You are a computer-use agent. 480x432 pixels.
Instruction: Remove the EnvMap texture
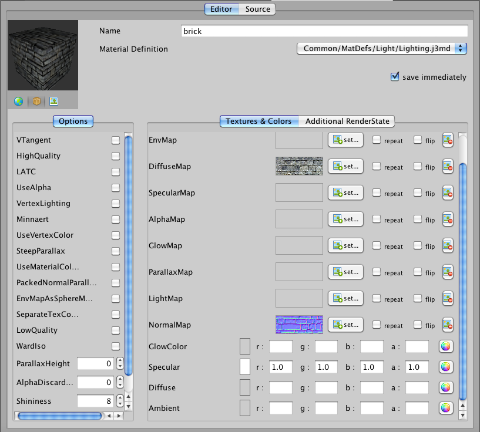[x=448, y=140]
